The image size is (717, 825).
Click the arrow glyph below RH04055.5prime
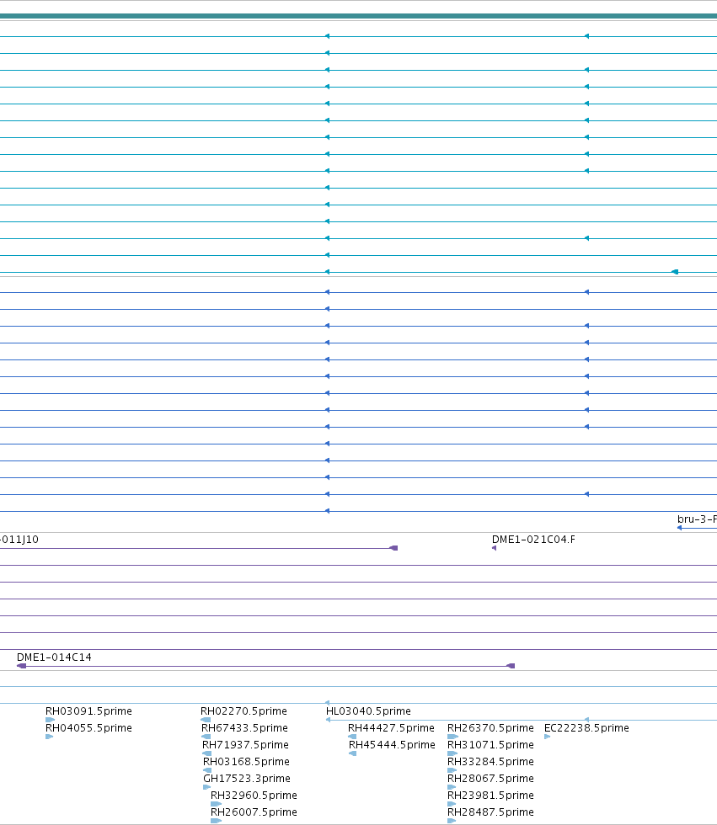50,737
